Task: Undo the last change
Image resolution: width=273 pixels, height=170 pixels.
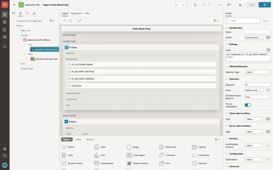Action: click(203, 5)
